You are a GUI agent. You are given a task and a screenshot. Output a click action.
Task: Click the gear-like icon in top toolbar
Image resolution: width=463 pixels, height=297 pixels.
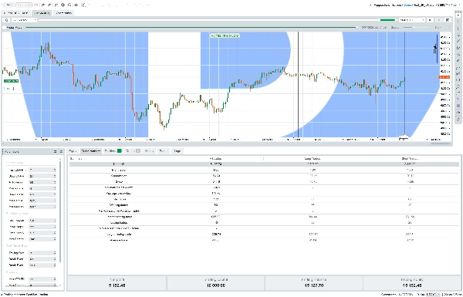click(63, 5)
